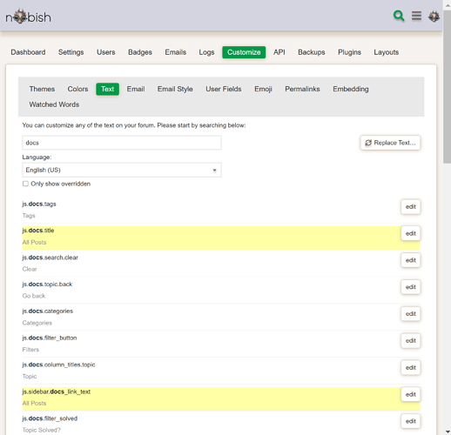Open the API admin tab
451x435 pixels.
pyautogui.click(x=279, y=52)
